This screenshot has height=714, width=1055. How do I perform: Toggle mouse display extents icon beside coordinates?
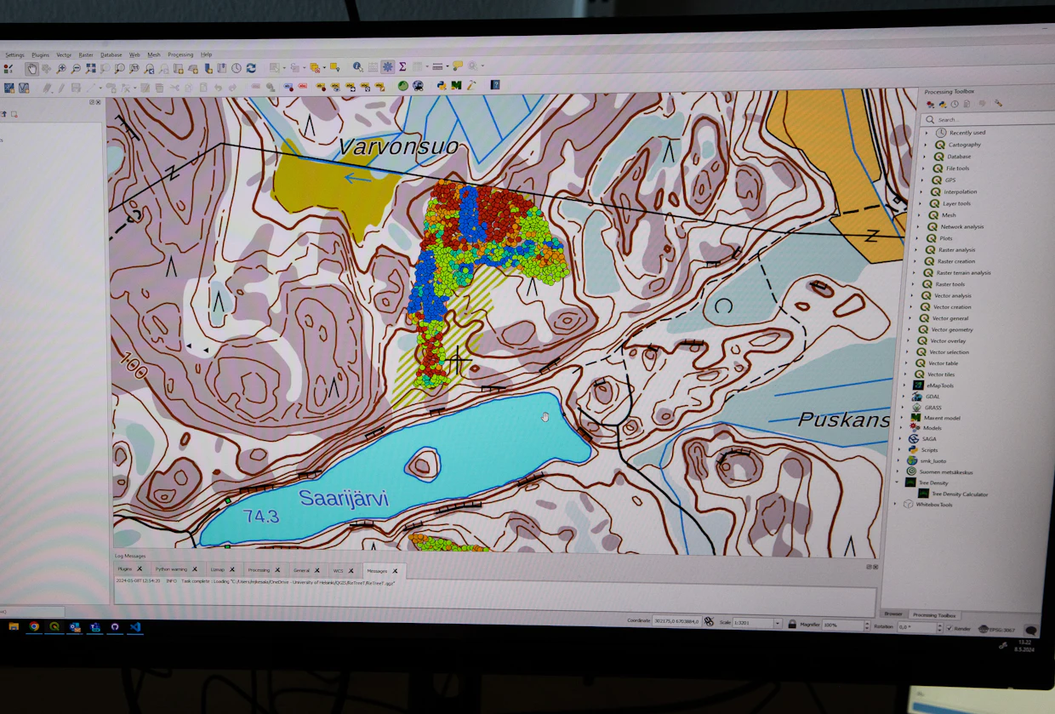[x=709, y=622]
